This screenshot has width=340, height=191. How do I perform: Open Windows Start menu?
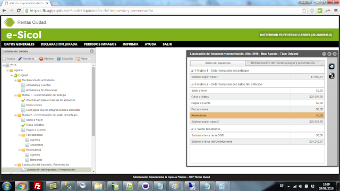pos(6,186)
